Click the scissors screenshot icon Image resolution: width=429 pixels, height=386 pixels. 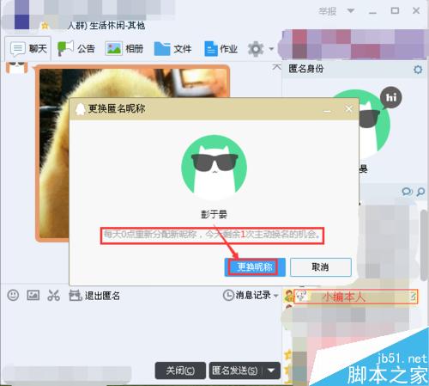53,295
